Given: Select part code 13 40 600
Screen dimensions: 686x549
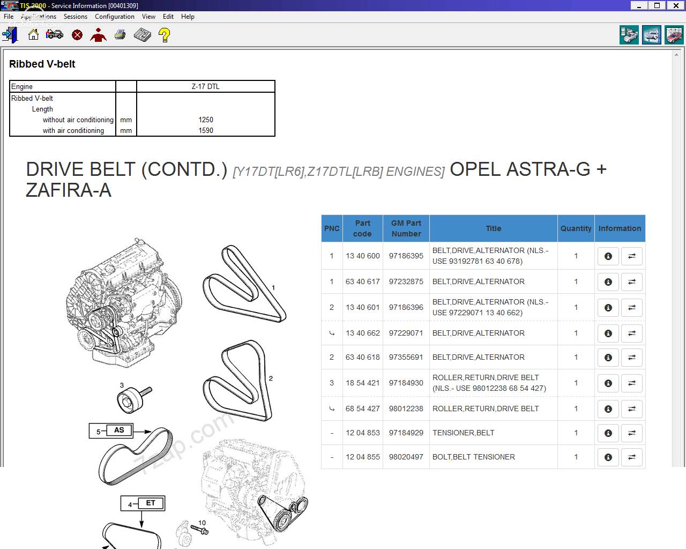Looking at the screenshot, I should pyautogui.click(x=363, y=256).
